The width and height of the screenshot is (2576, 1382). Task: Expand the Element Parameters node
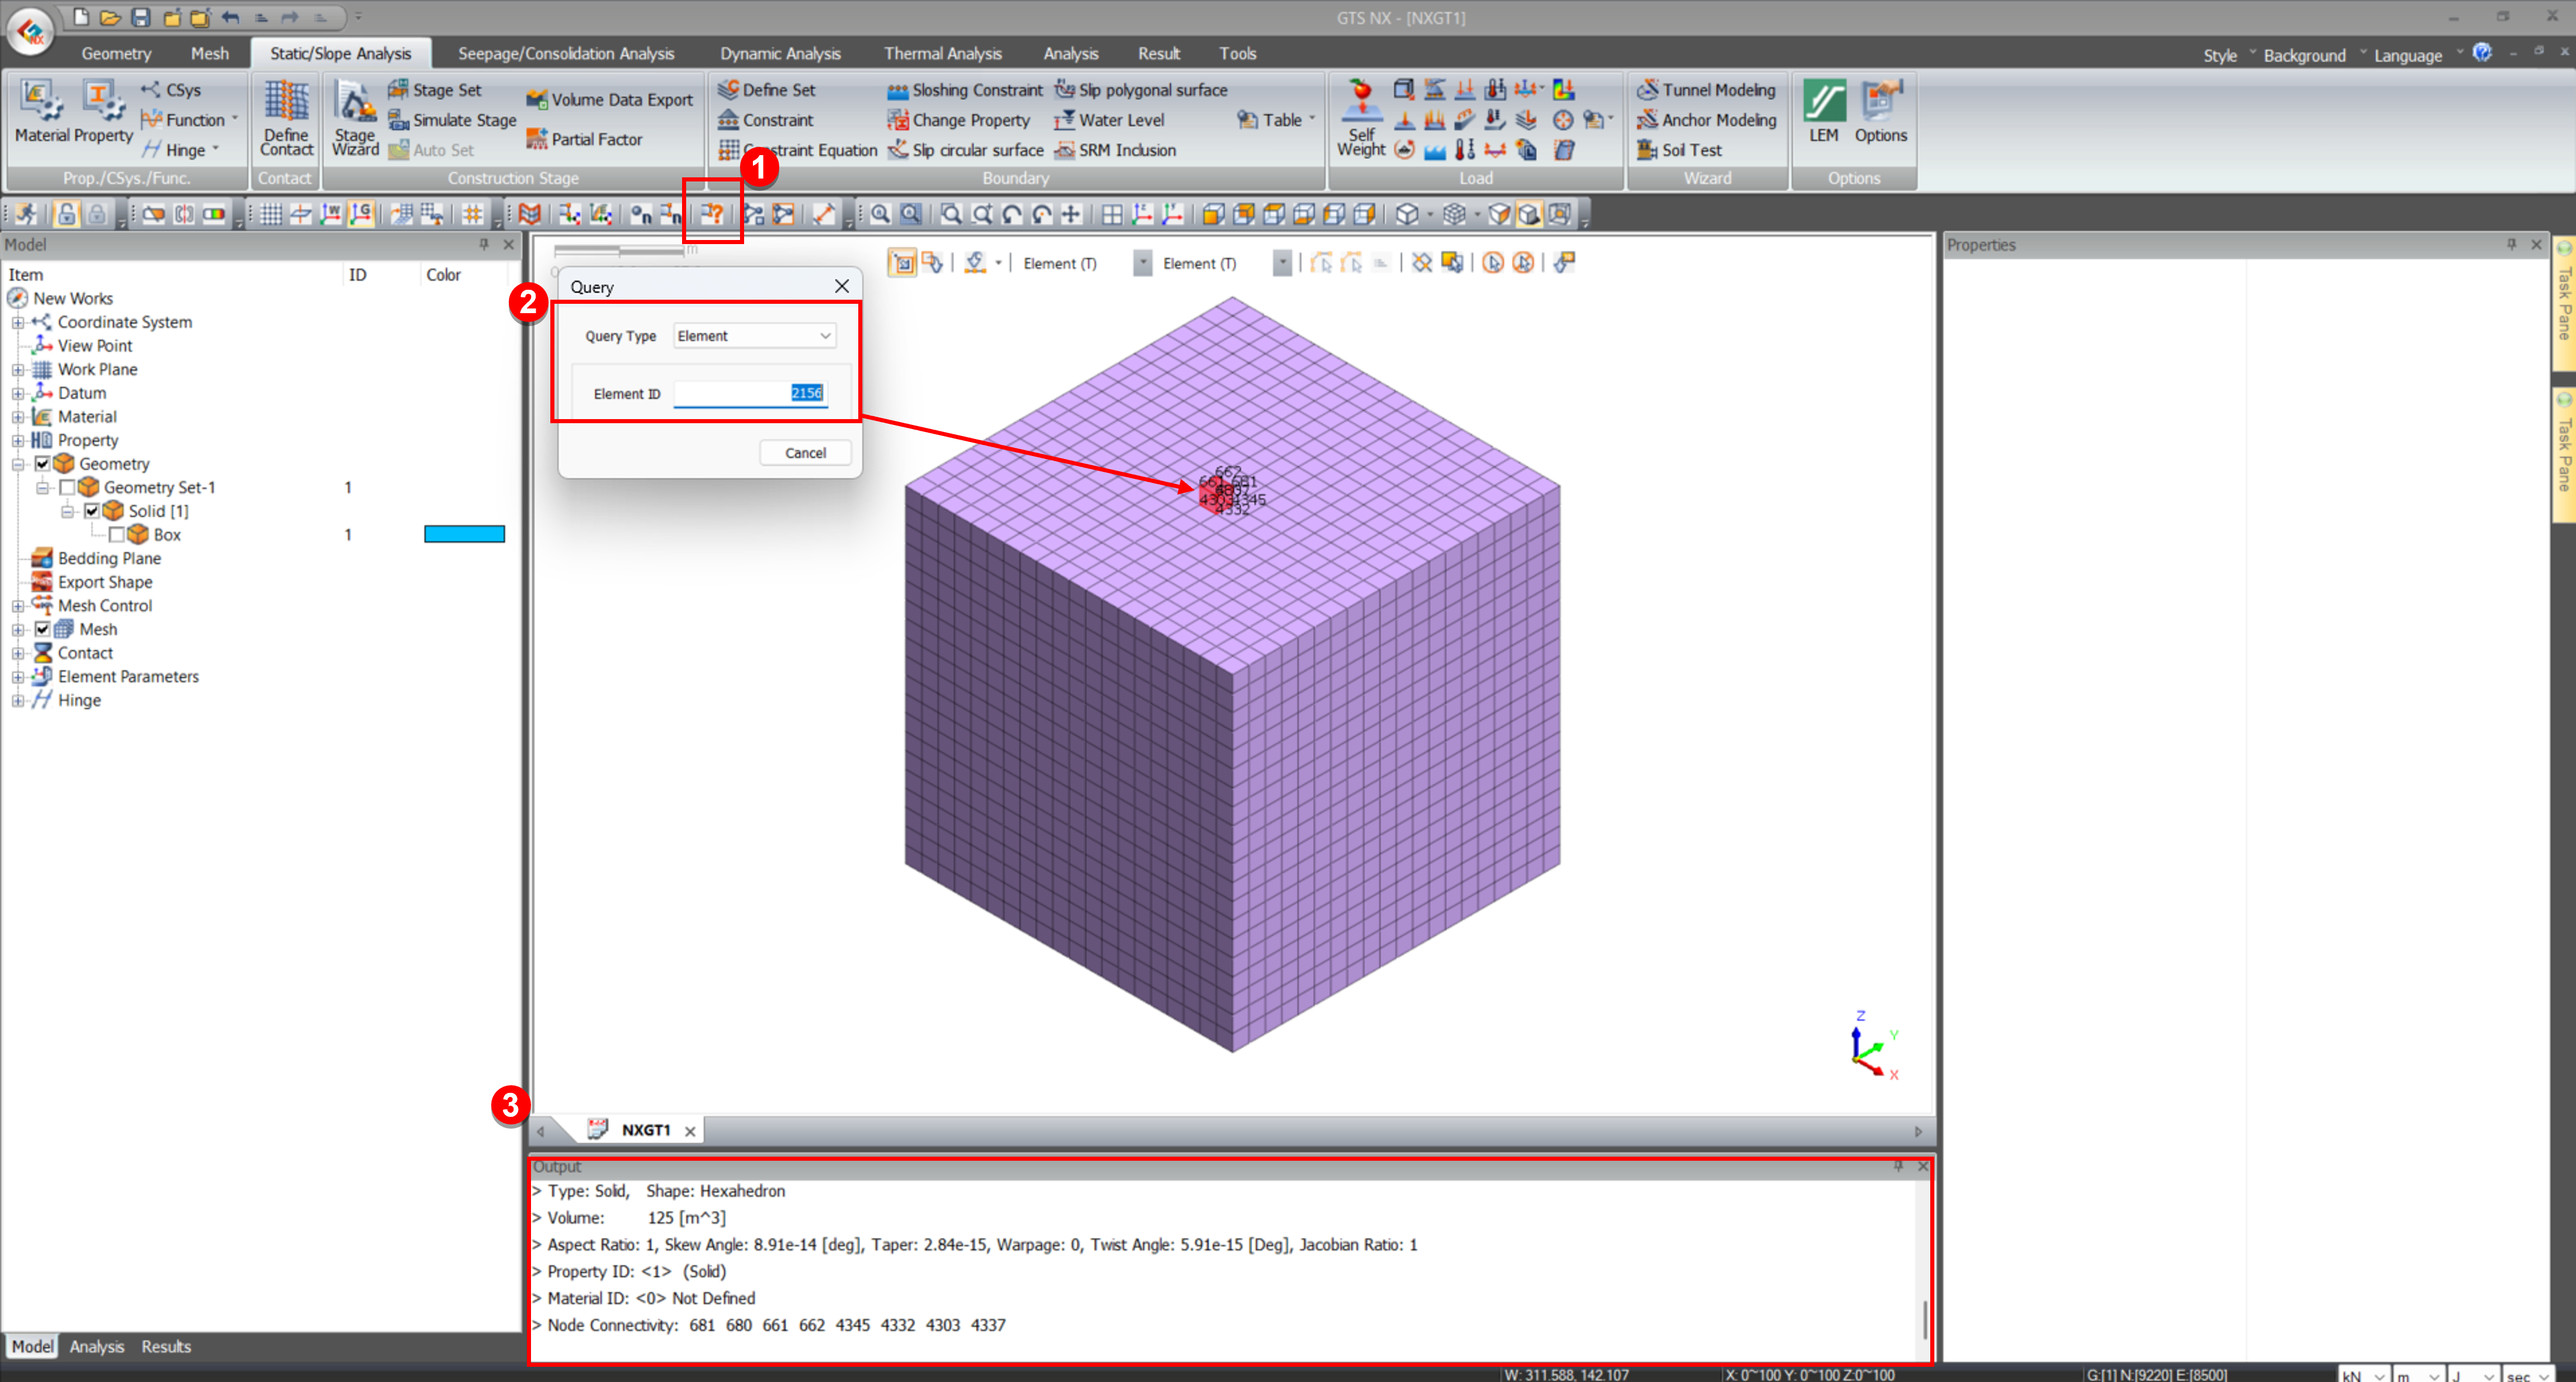pyautogui.click(x=17, y=677)
